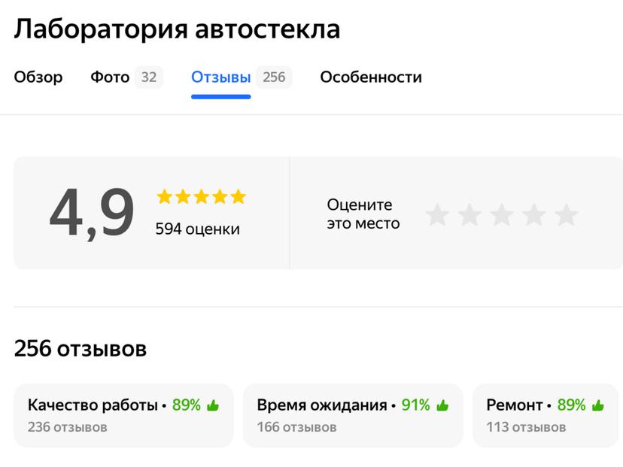The height and width of the screenshot is (467, 623).
Task: Switch to the Обзор tab
Action: coord(38,77)
